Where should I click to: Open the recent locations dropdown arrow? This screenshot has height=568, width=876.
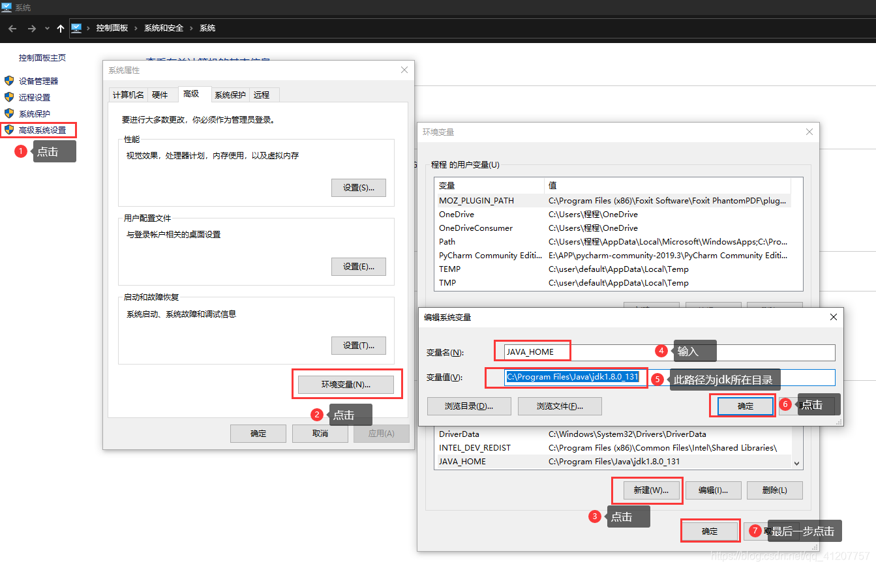pyautogui.click(x=47, y=29)
